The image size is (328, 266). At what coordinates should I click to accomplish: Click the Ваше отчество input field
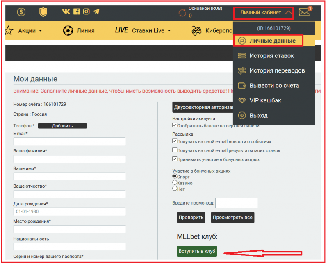click(x=69, y=194)
